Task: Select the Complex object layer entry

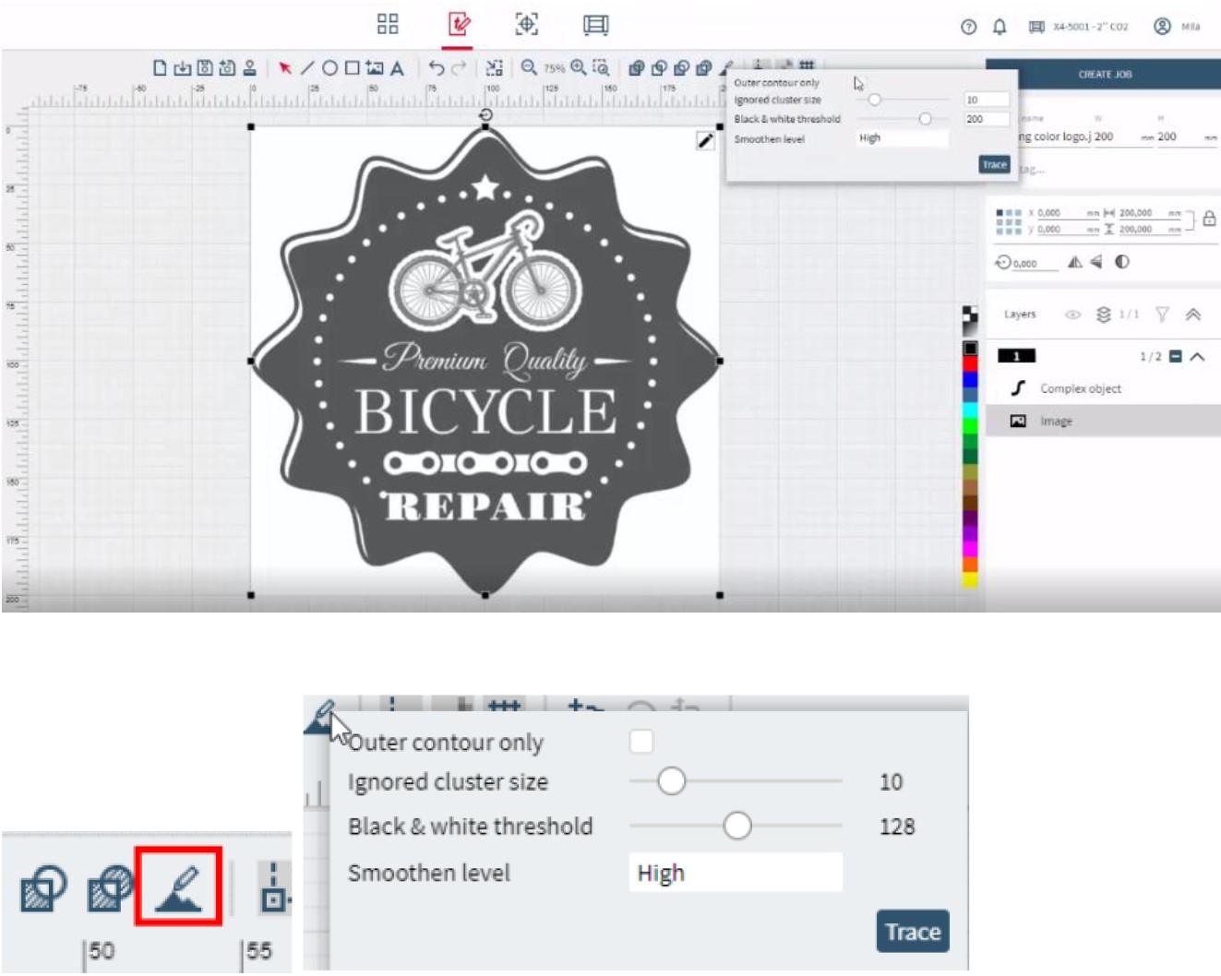Action: (1080, 388)
